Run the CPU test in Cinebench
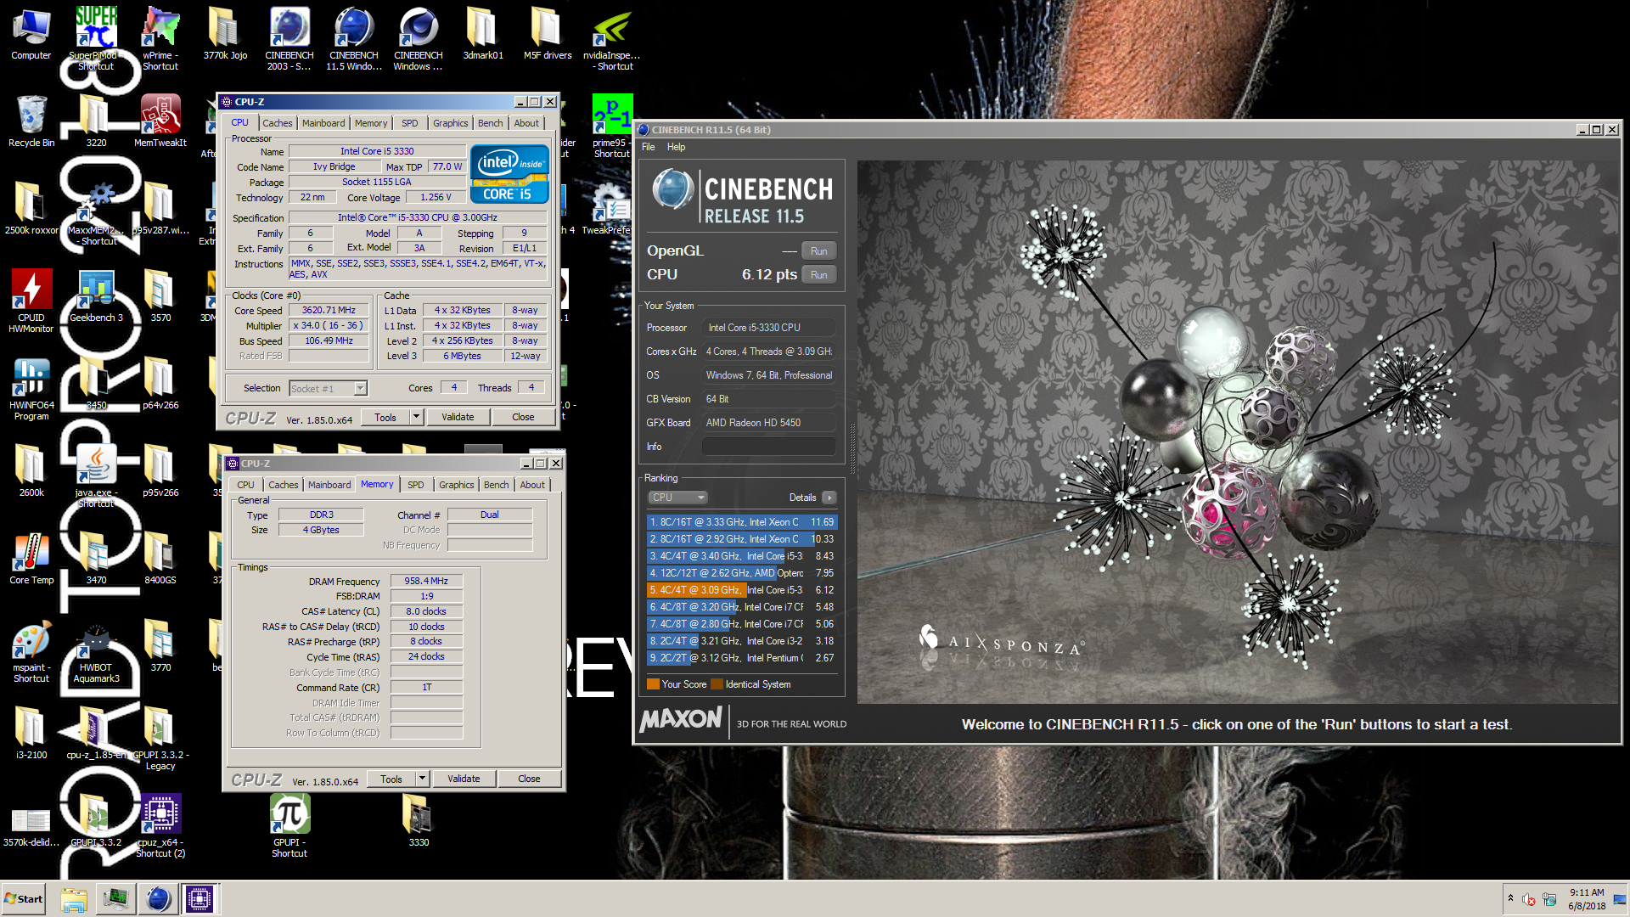This screenshot has height=917, width=1630. [x=818, y=275]
